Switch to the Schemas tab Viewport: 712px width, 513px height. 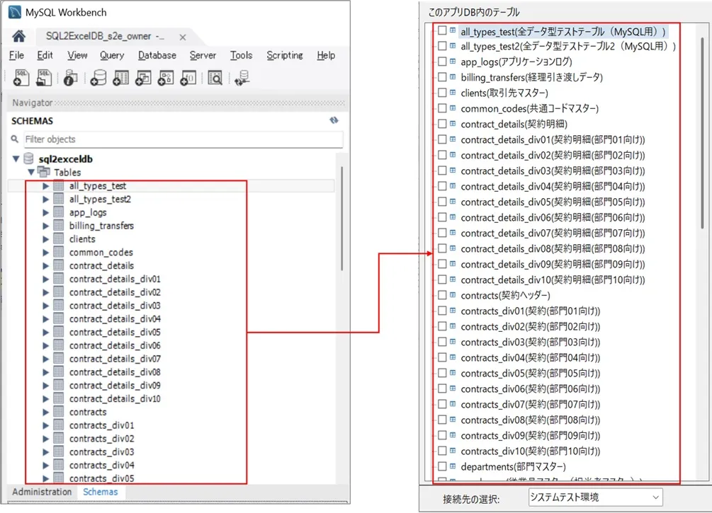(101, 492)
